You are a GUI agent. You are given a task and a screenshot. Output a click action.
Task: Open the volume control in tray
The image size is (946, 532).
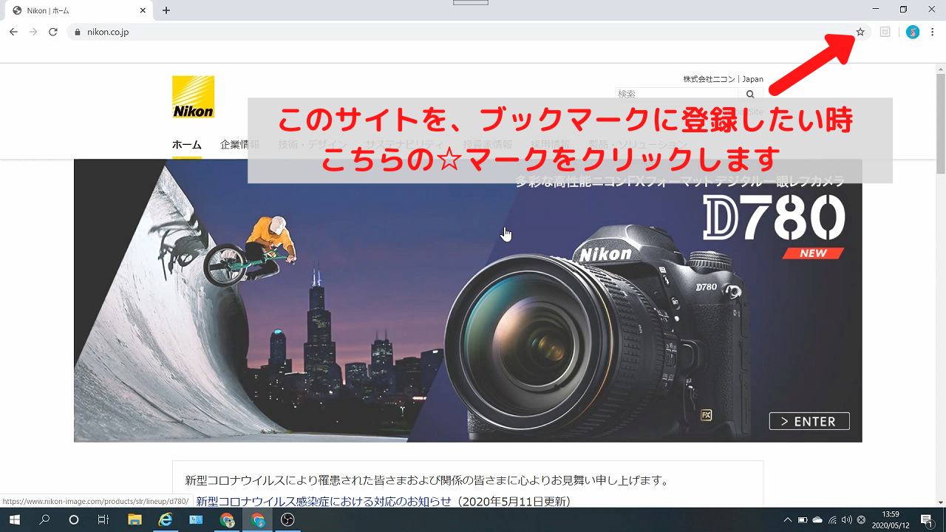click(847, 520)
